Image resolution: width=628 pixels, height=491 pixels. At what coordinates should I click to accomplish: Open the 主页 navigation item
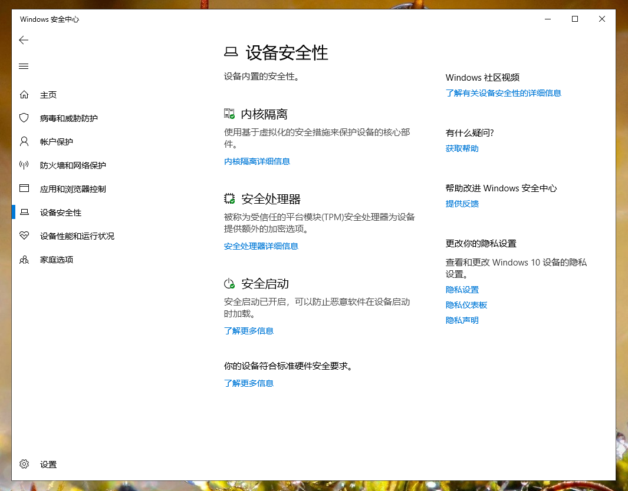point(48,95)
